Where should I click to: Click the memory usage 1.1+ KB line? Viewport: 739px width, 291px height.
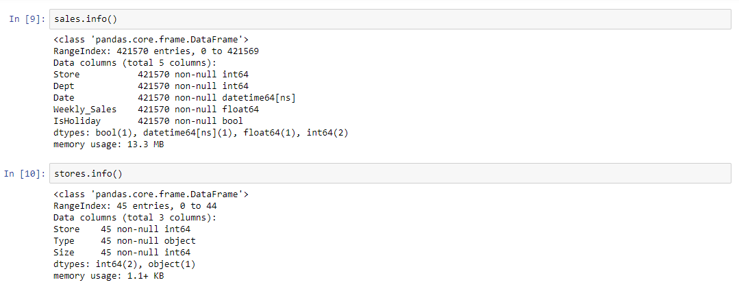[x=108, y=275]
